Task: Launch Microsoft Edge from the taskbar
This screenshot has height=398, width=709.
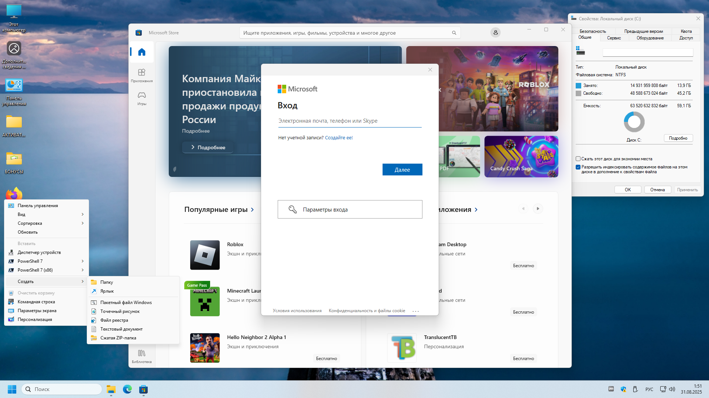Action: coord(127,389)
